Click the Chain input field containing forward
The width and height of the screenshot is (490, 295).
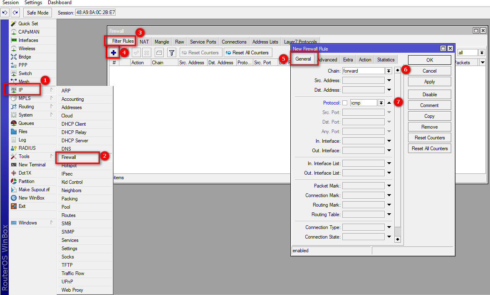(363, 71)
